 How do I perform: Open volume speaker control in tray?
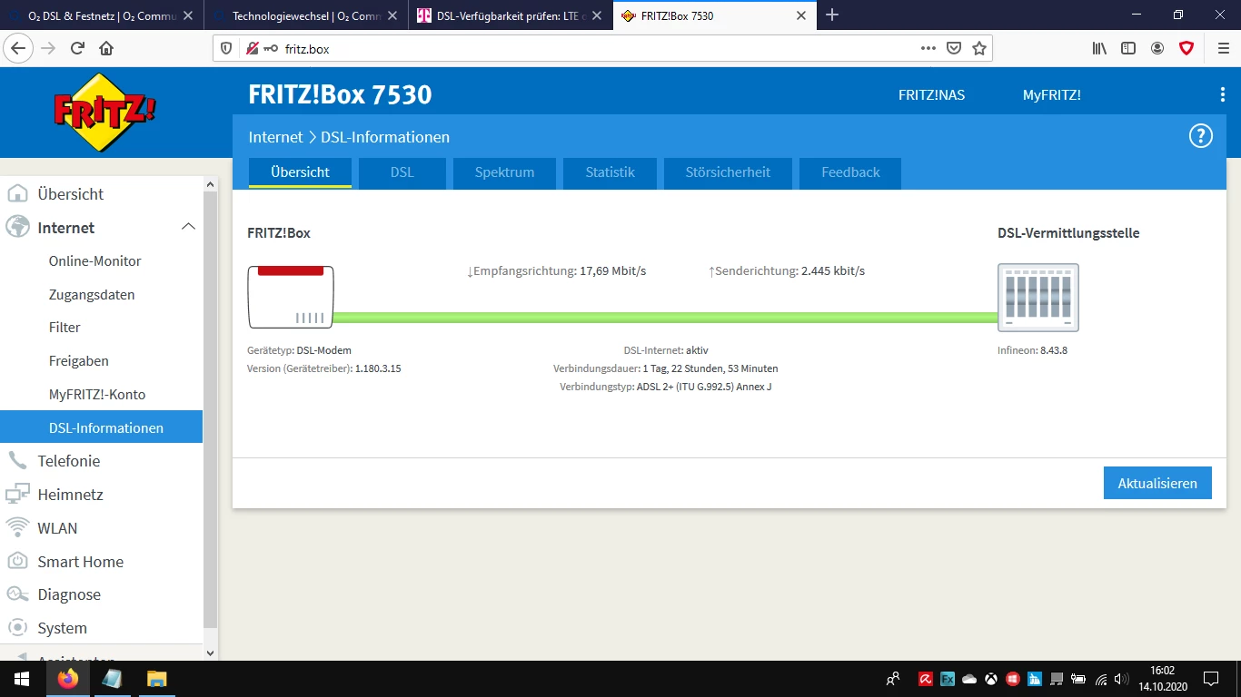(1121, 679)
